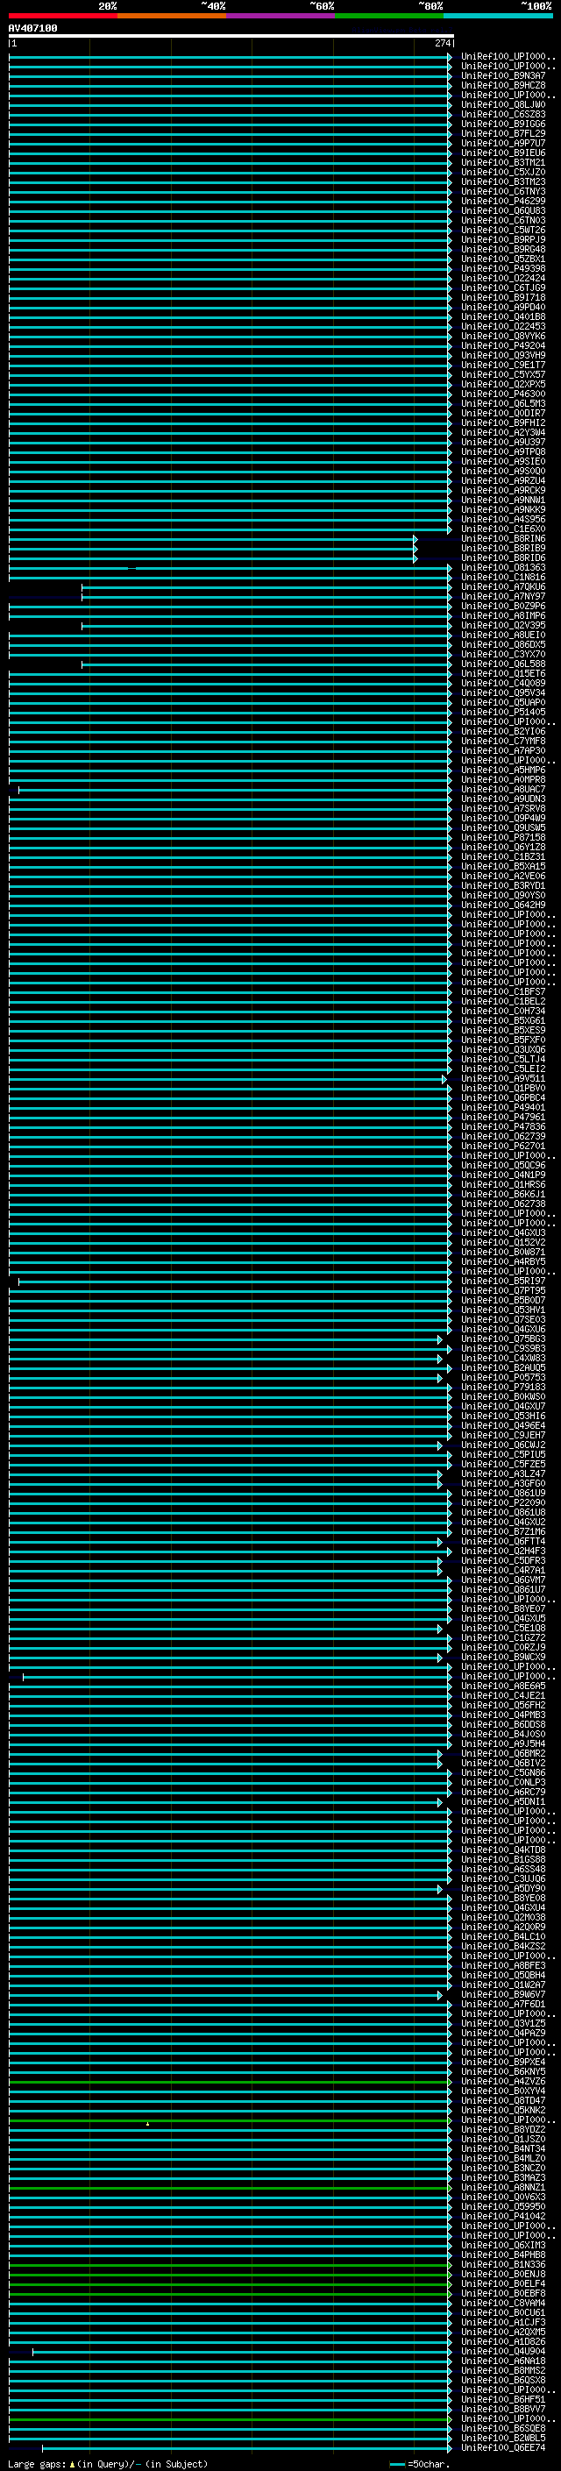Select the UniRef100_Q2XPX5 label
This screenshot has width=561, height=2471.
pos(503,385)
